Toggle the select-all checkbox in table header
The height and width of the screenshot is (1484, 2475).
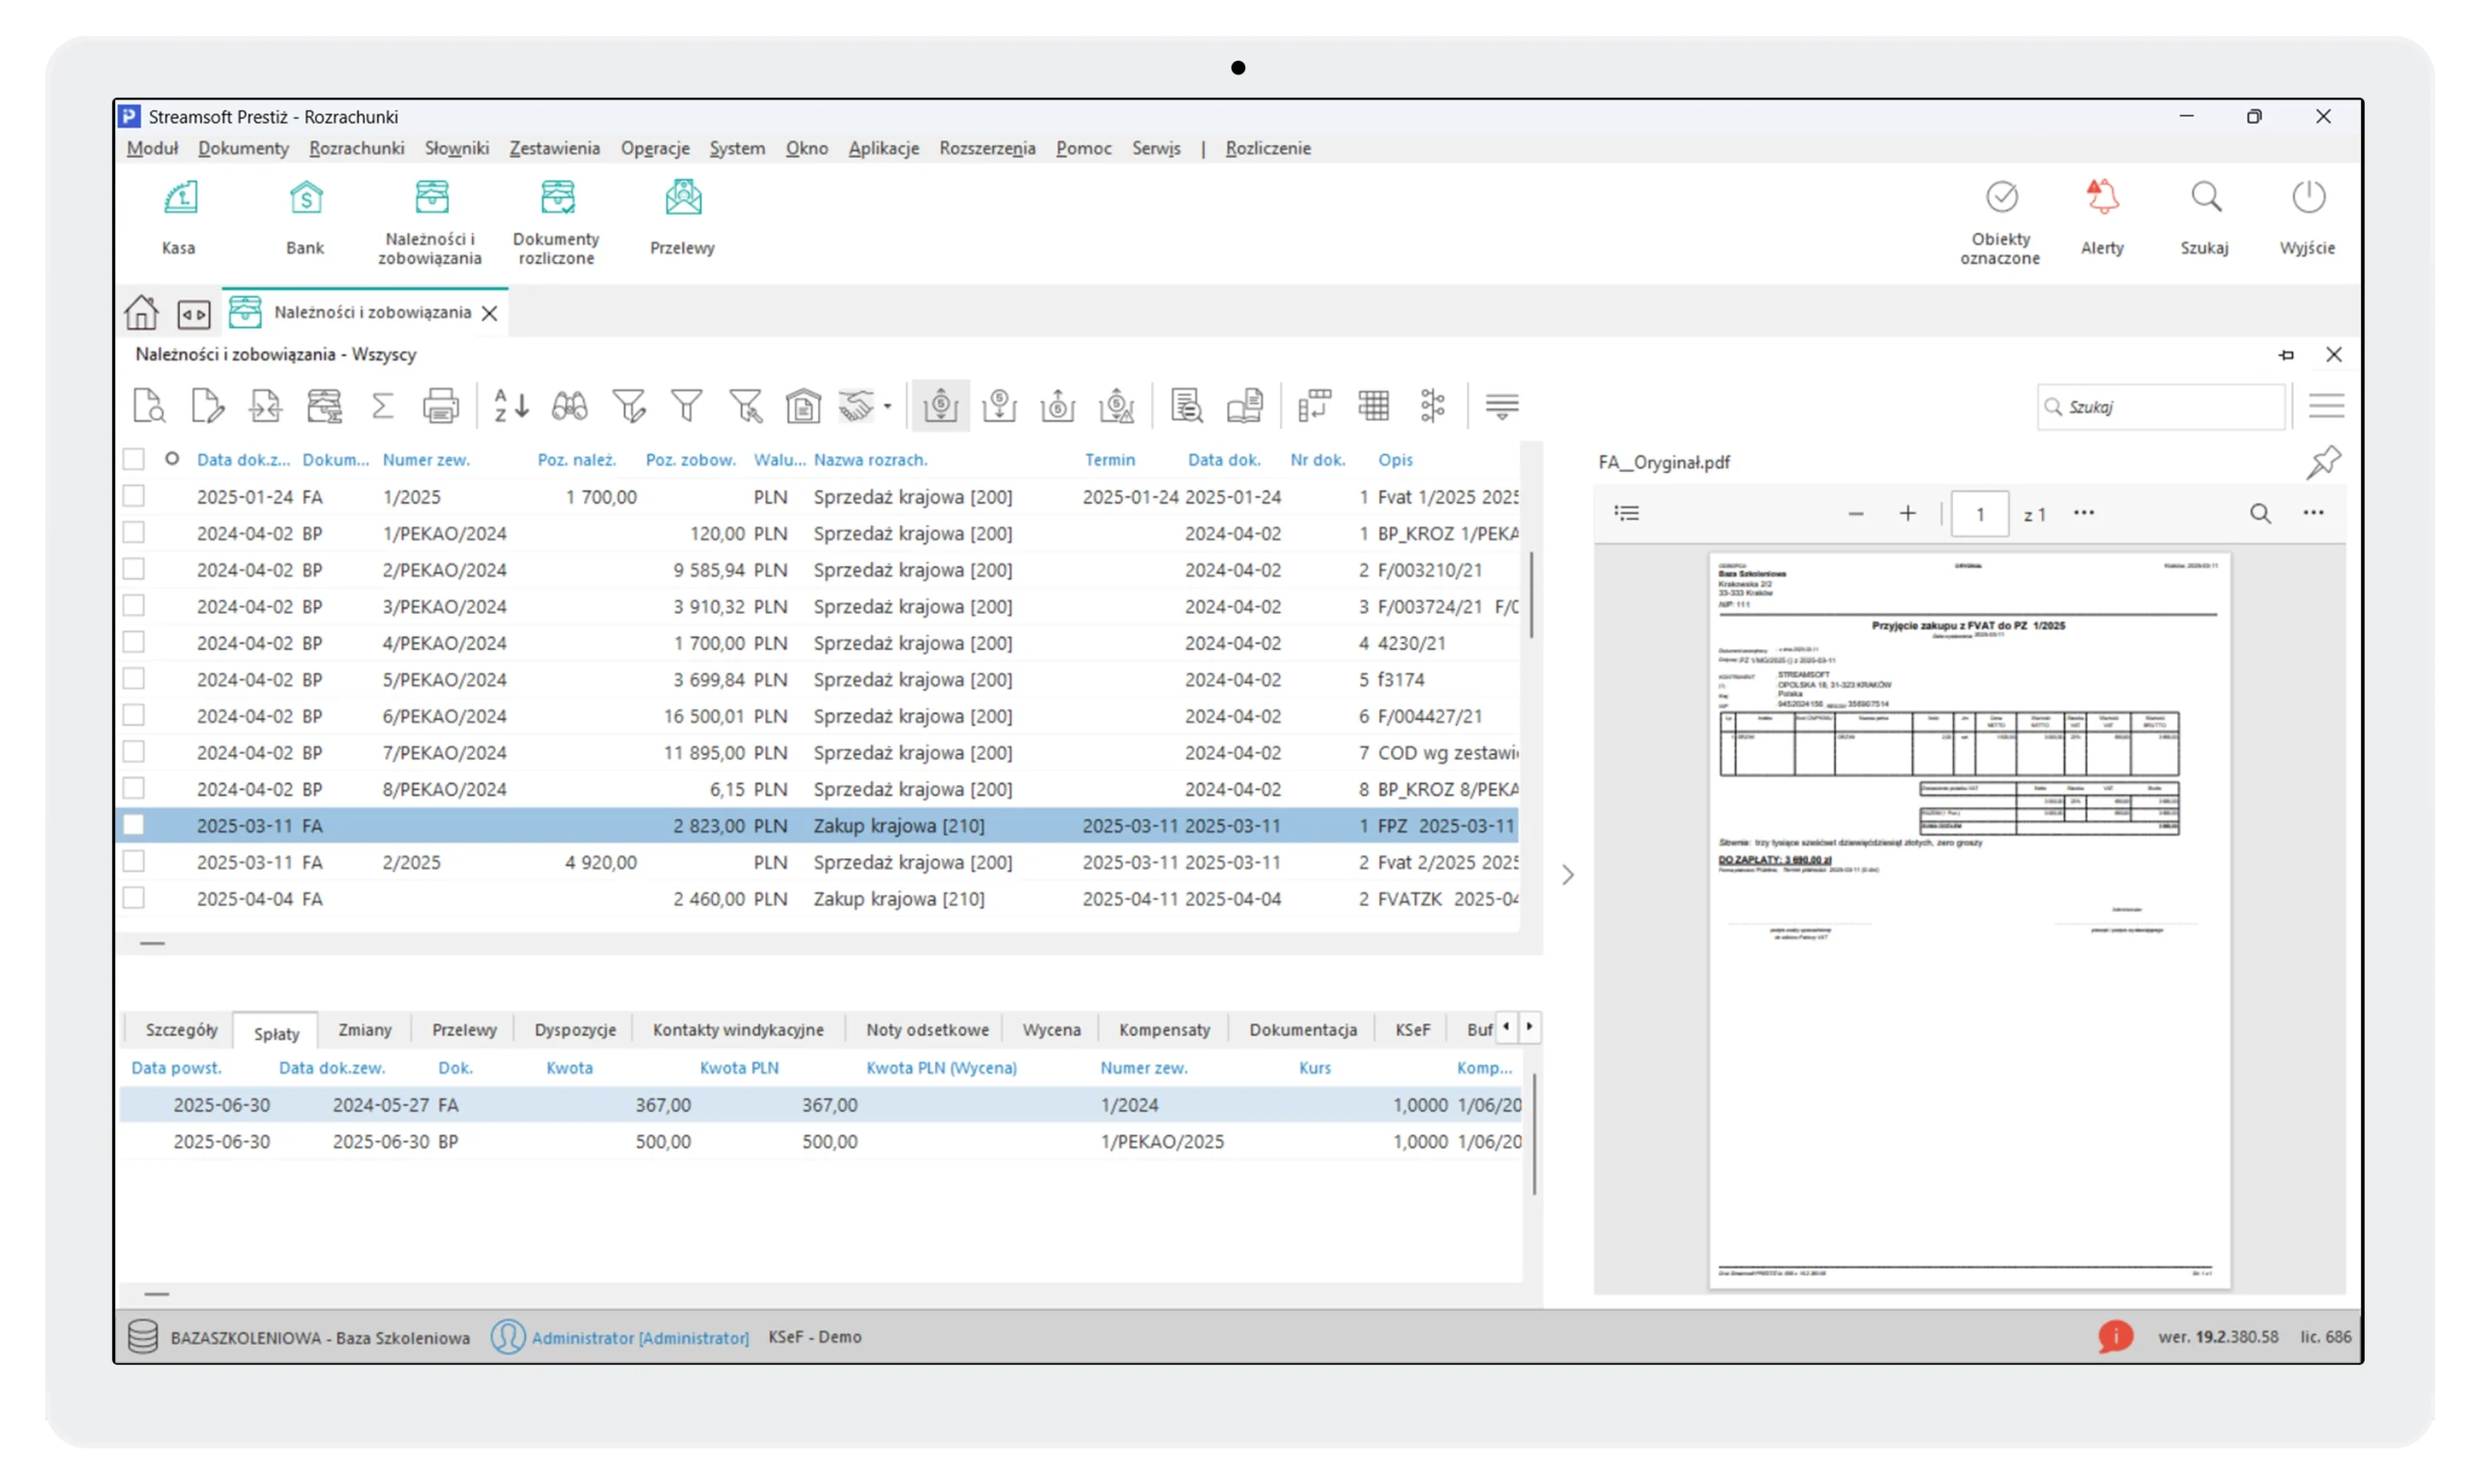click(x=134, y=460)
